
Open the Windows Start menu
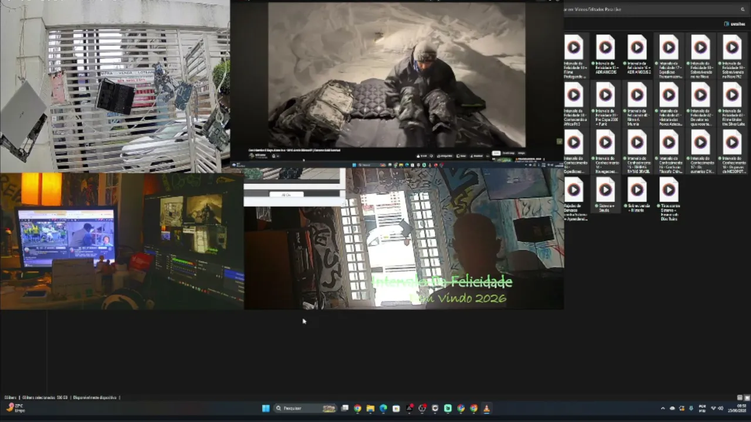(x=266, y=409)
